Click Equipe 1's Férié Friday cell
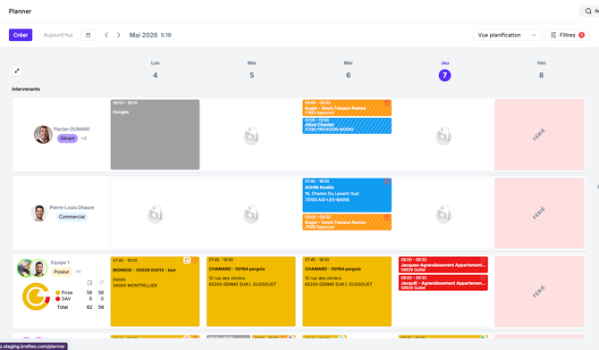 539,291
